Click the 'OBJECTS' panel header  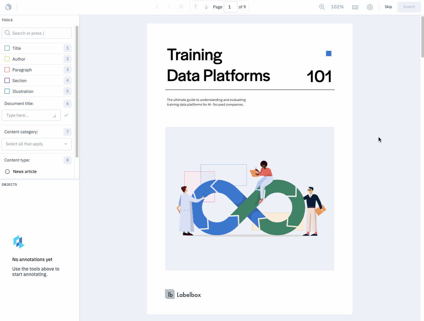(x=9, y=184)
